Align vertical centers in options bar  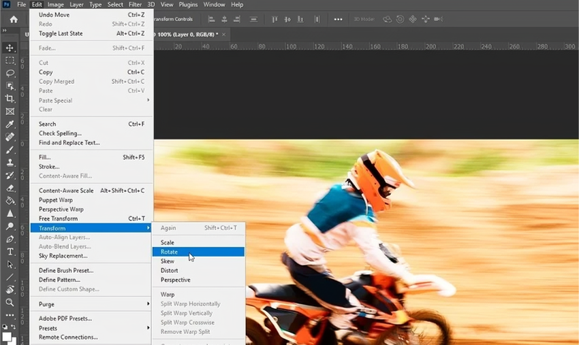coord(287,19)
